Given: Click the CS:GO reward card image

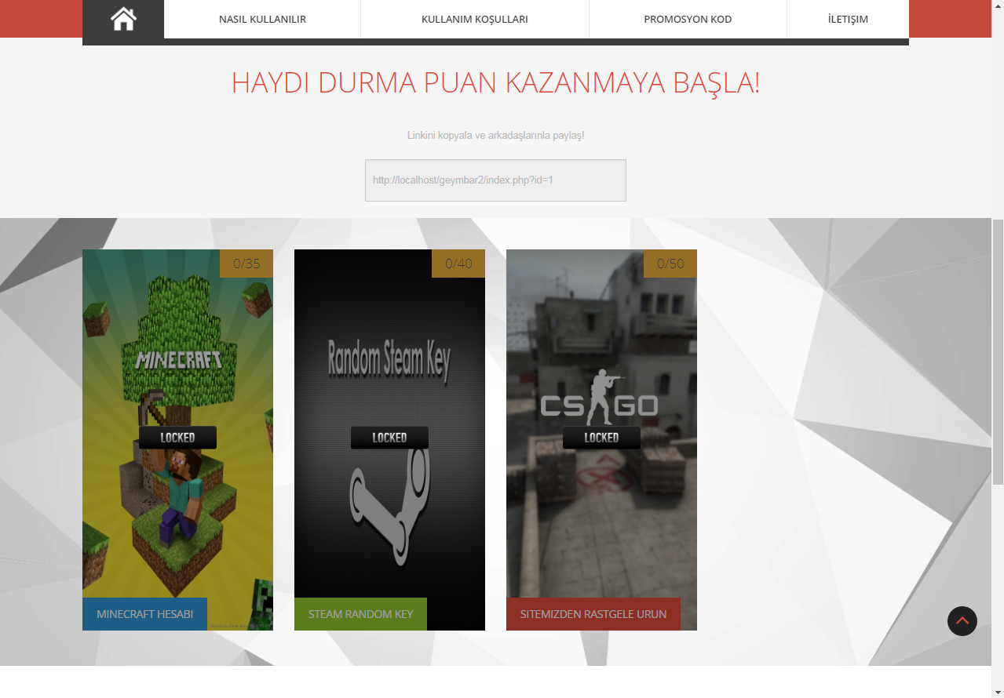Looking at the screenshot, I should (x=601, y=440).
